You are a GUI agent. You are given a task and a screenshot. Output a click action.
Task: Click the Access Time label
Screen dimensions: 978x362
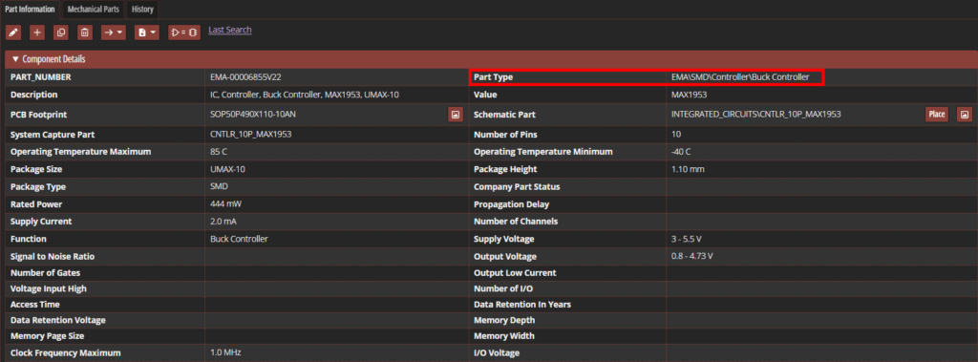pyautogui.click(x=35, y=305)
